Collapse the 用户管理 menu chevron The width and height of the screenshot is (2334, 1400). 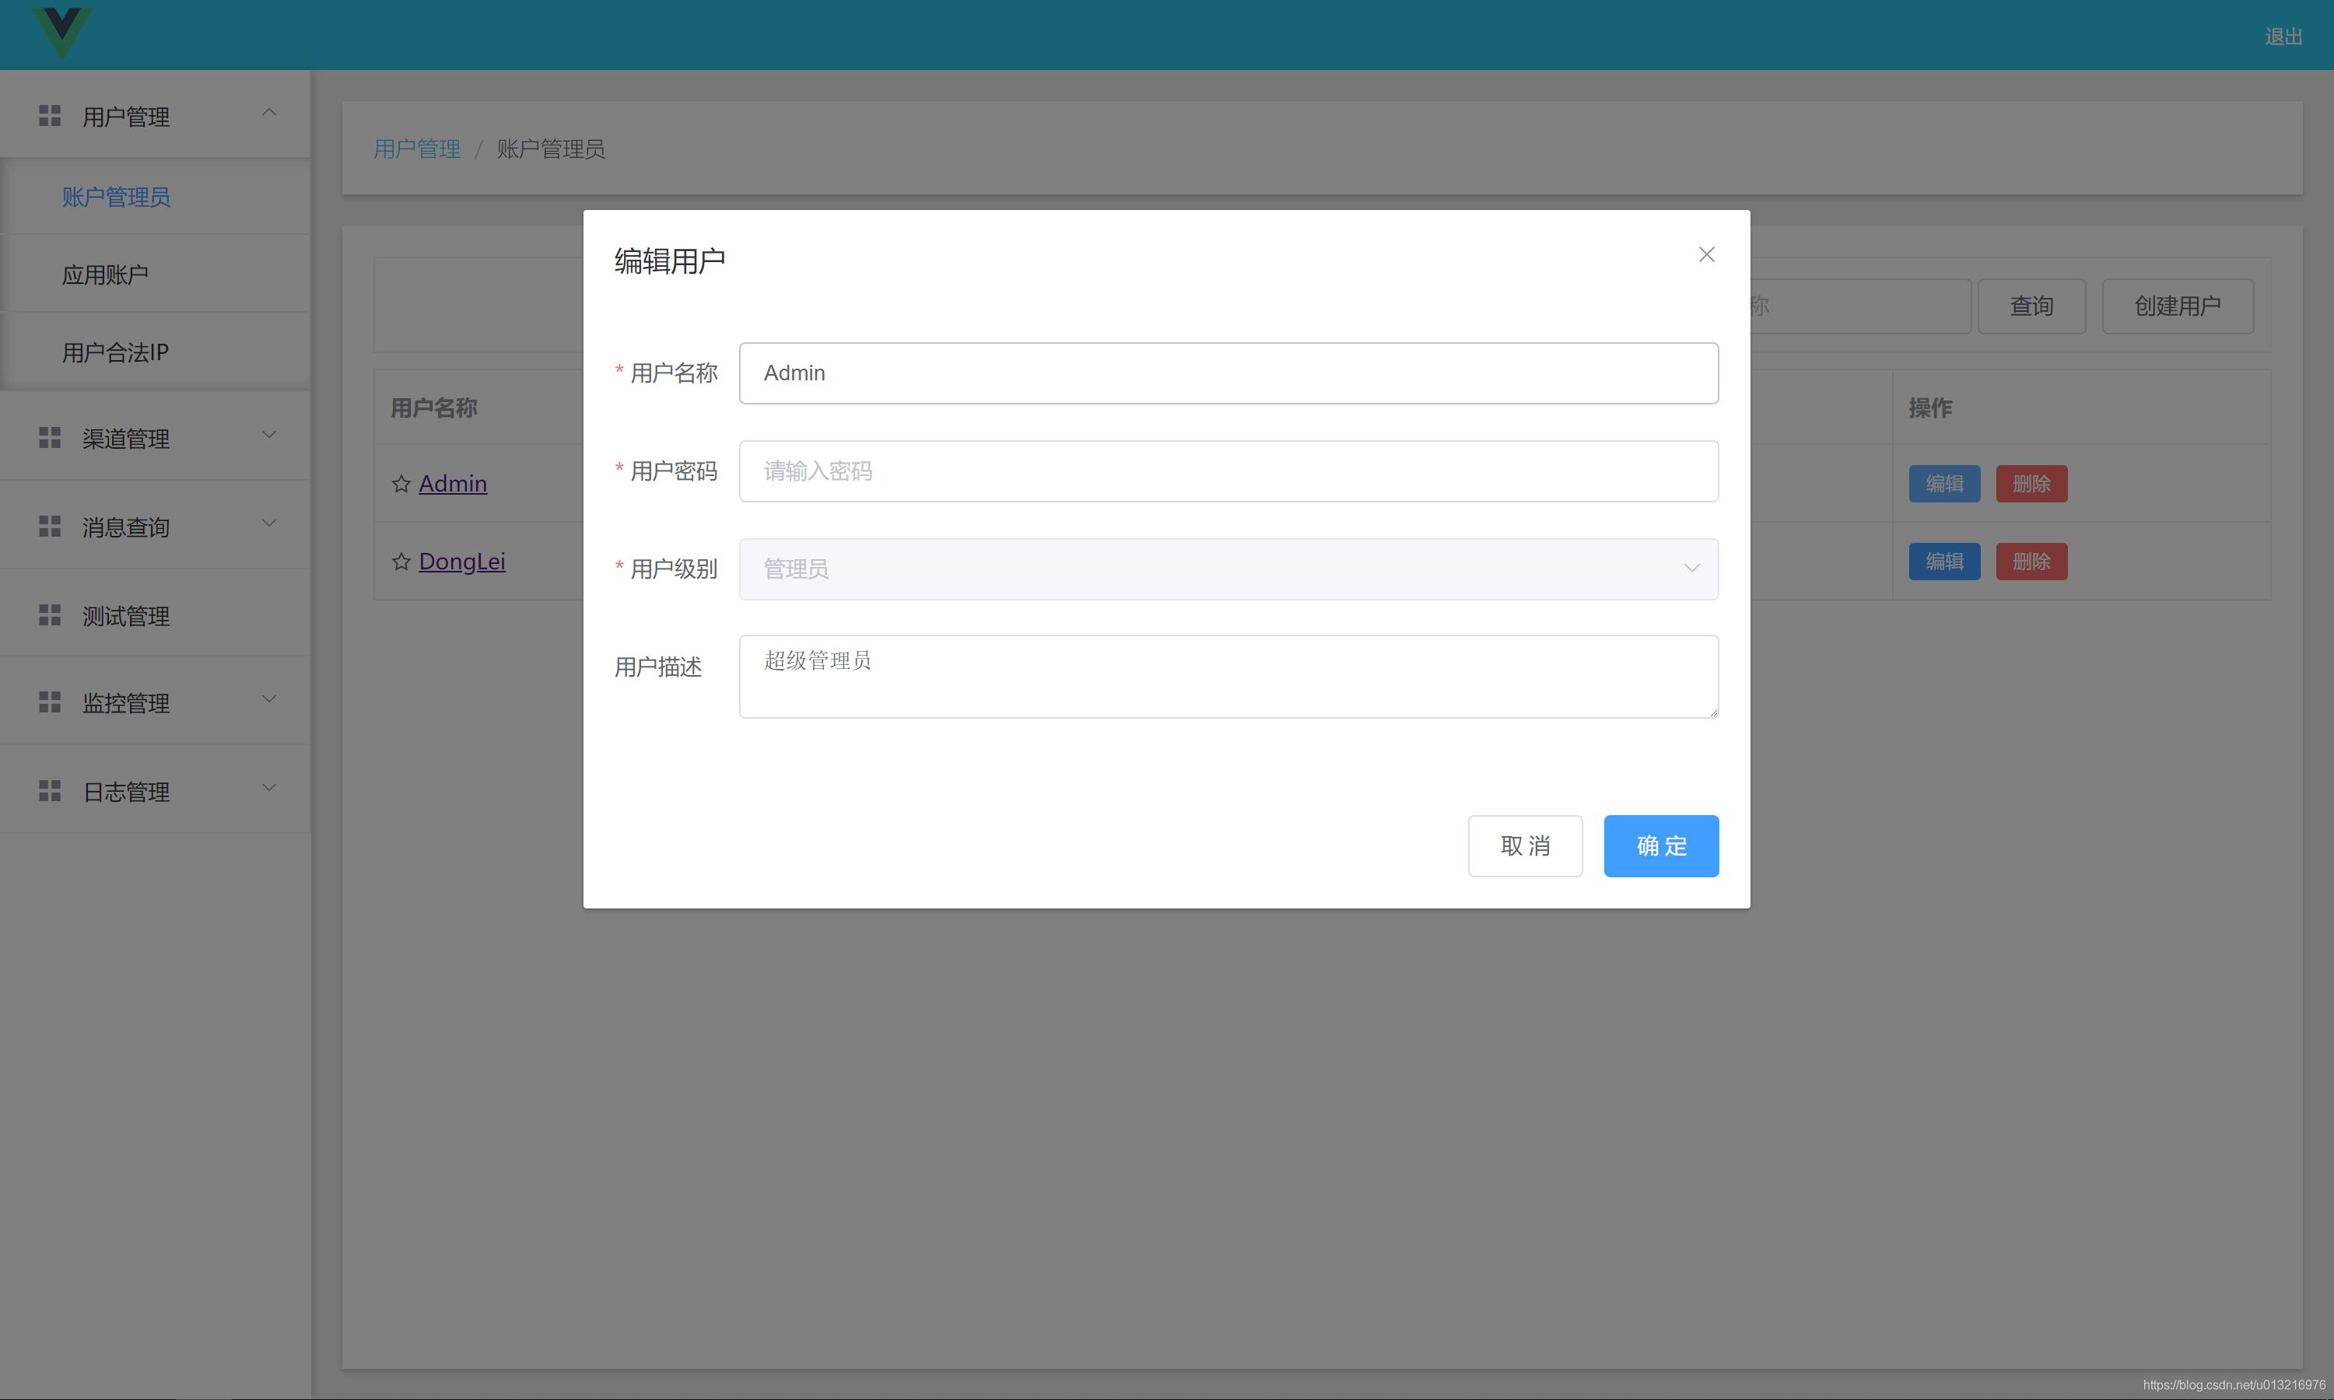269,112
